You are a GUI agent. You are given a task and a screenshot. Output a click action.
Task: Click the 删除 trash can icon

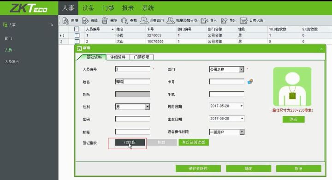[105, 21]
